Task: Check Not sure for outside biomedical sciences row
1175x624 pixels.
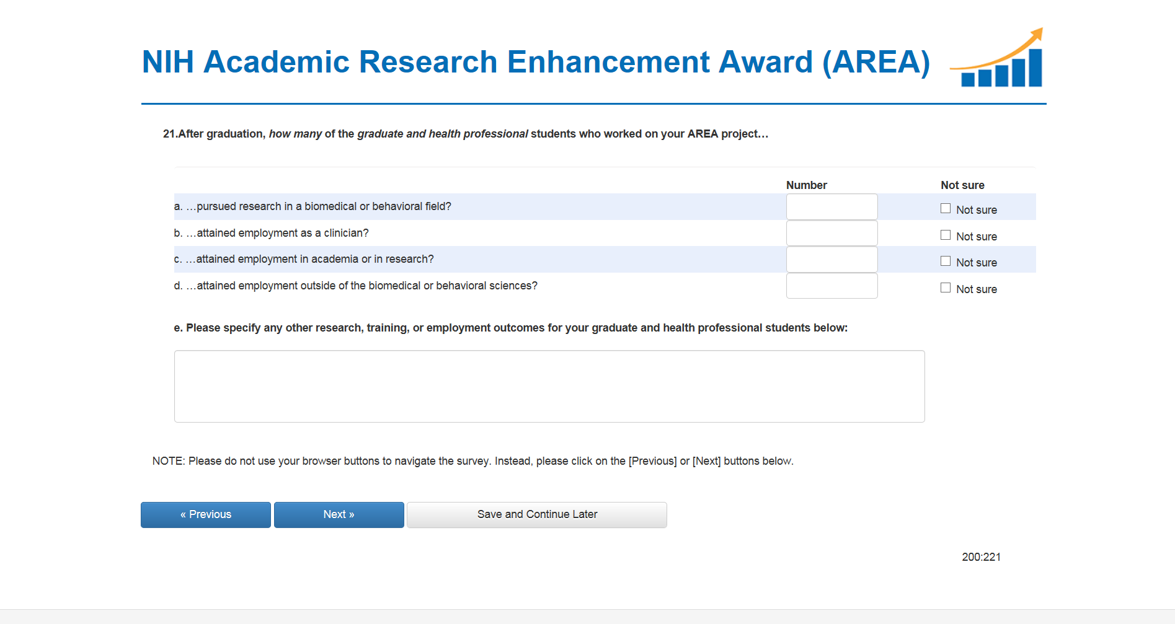Action: tap(946, 288)
